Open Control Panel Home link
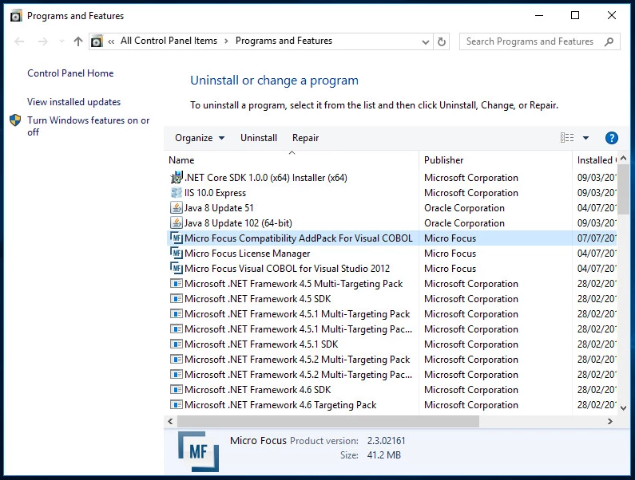 [70, 73]
